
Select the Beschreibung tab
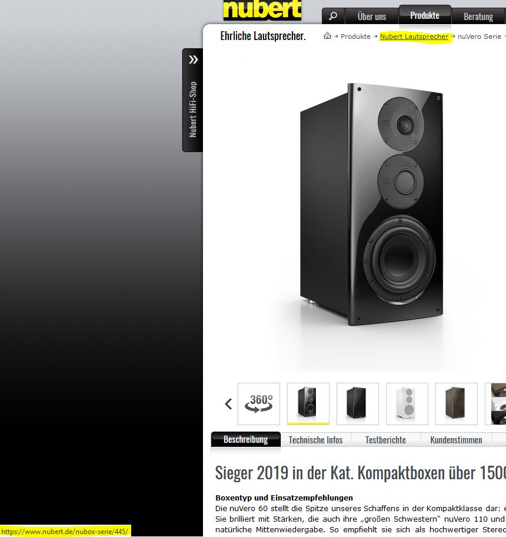[x=245, y=439]
